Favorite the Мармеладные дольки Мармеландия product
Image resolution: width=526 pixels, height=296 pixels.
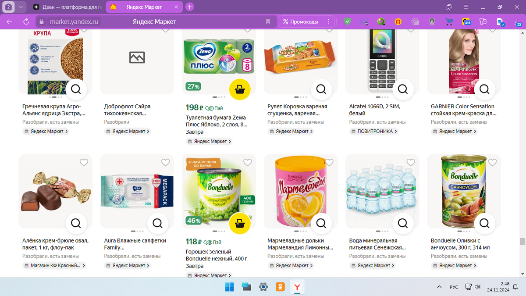coord(329,163)
